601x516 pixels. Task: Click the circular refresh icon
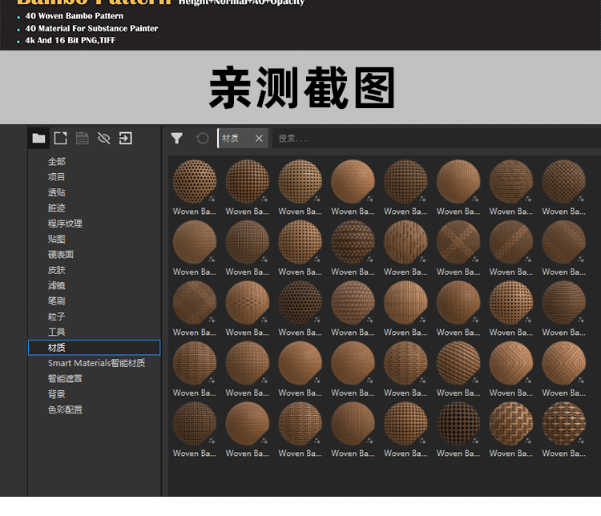pyautogui.click(x=203, y=139)
